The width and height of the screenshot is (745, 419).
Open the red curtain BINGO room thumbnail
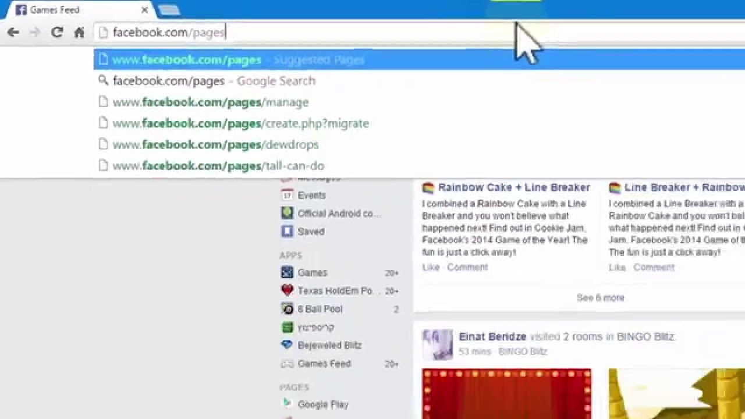[x=506, y=393]
